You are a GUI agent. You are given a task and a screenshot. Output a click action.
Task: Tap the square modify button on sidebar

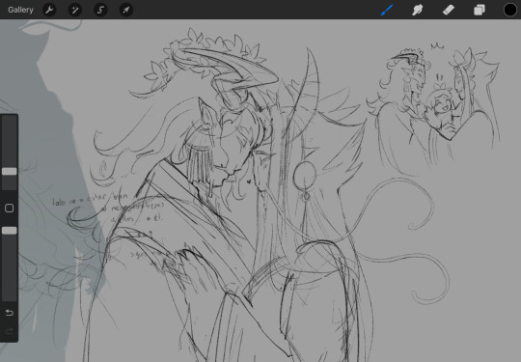tap(10, 209)
